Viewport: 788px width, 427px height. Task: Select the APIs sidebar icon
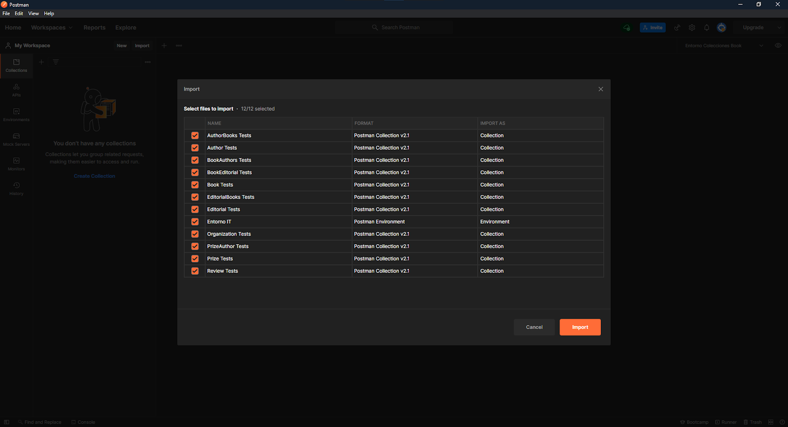[x=16, y=90]
